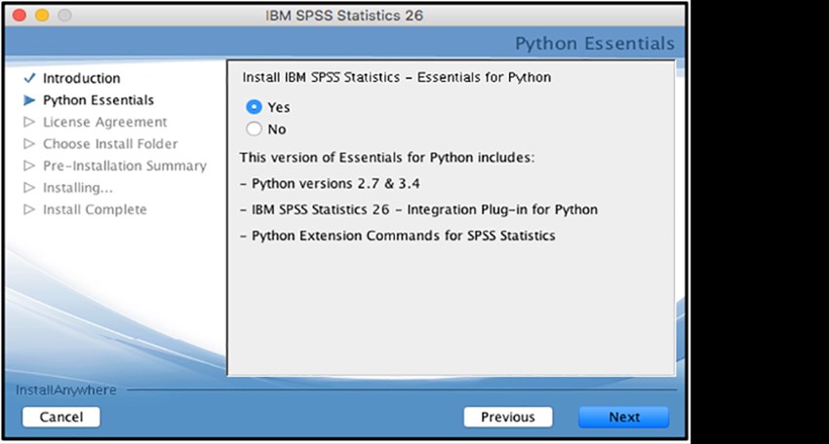Close the installer with the red button
This screenshot has width=829, height=444.
click(20, 16)
